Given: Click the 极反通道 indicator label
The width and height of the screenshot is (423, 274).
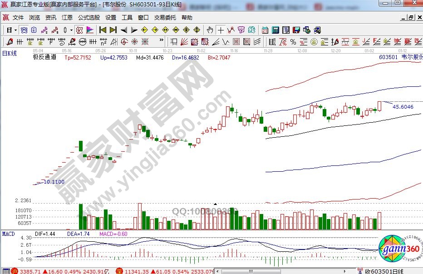Looking at the screenshot, I should 44,58.
